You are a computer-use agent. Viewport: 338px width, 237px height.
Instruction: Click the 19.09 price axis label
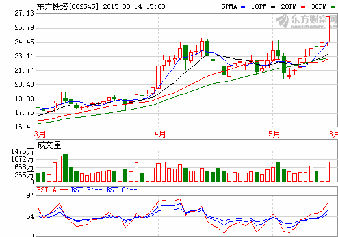[x=25, y=99]
